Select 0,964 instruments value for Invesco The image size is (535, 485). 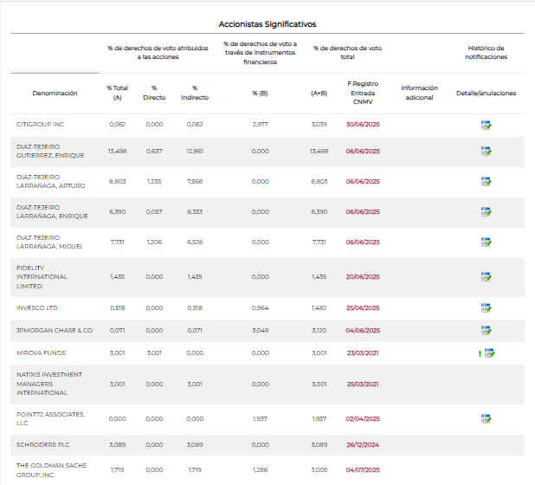pyautogui.click(x=260, y=307)
